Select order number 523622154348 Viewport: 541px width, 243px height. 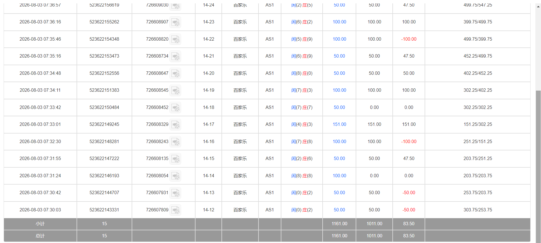[x=104, y=39]
